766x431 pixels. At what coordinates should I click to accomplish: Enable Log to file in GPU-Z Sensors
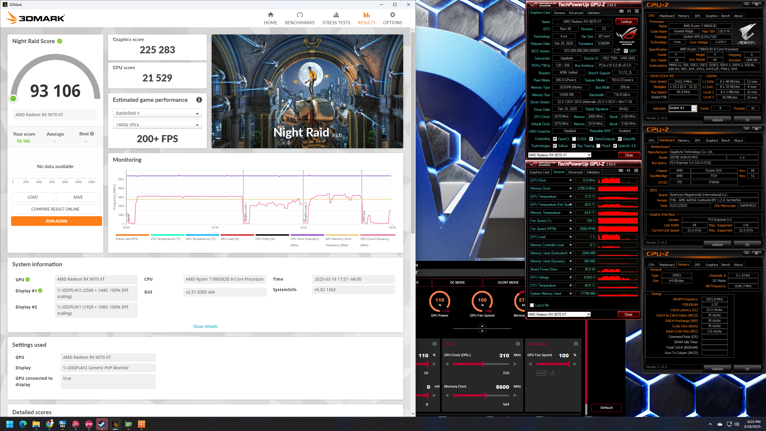click(x=532, y=305)
